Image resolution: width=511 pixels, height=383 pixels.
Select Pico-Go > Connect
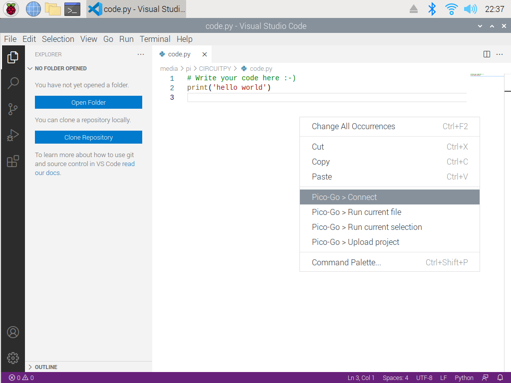pyautogui.click(x=389, y=197)
